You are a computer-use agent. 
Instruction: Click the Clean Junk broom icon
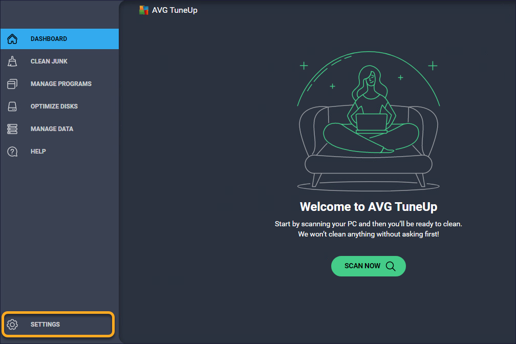click(x=12, y=61)
